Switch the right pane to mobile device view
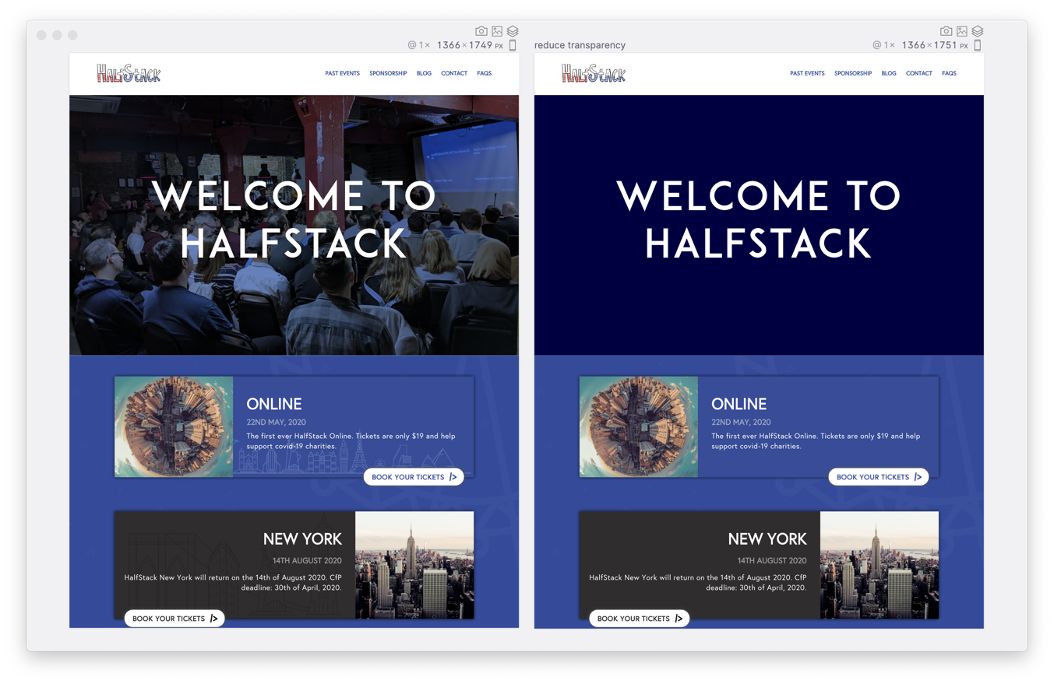 point(978,45)
